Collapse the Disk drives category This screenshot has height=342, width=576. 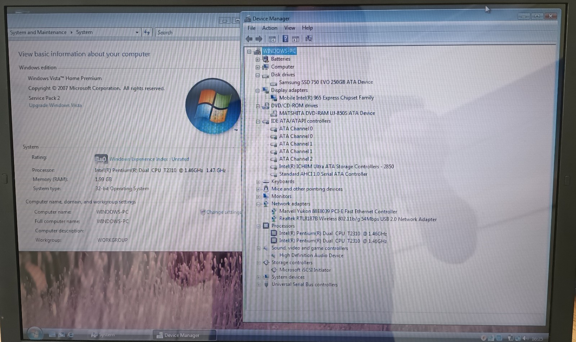coord(257,75)
